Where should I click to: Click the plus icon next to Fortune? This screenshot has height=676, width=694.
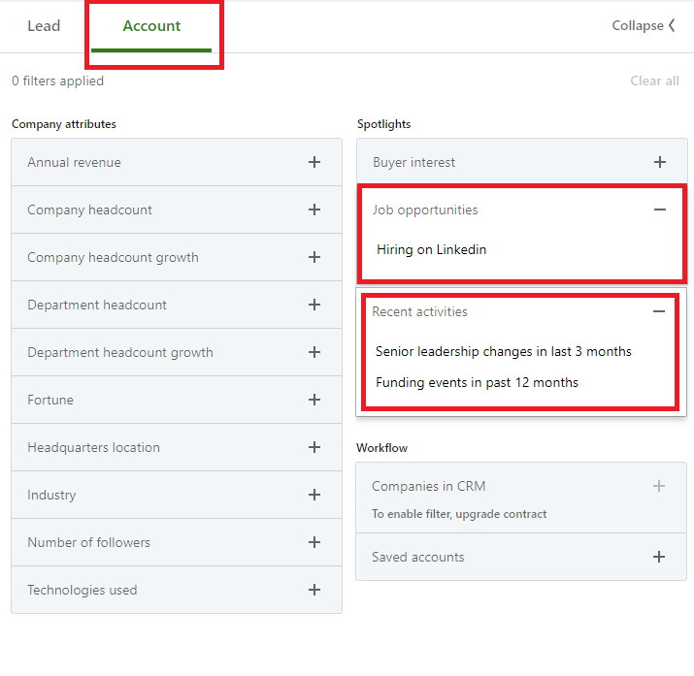point(314,400)
